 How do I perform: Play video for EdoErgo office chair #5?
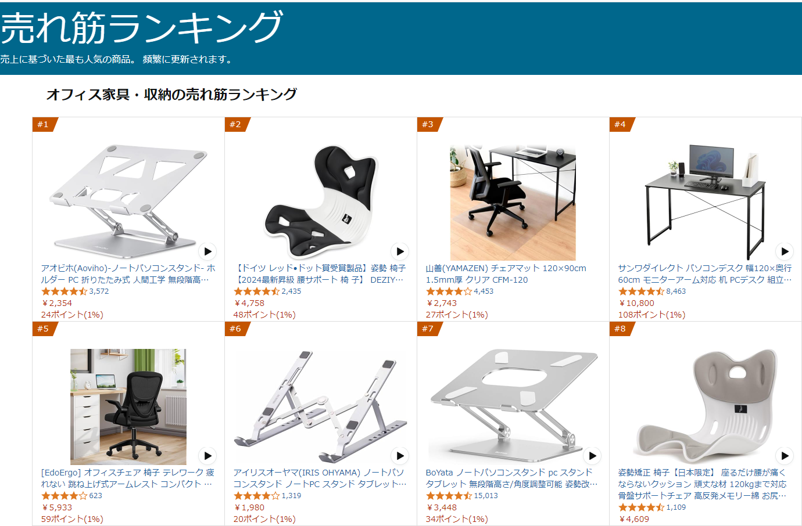coord(207,456)
